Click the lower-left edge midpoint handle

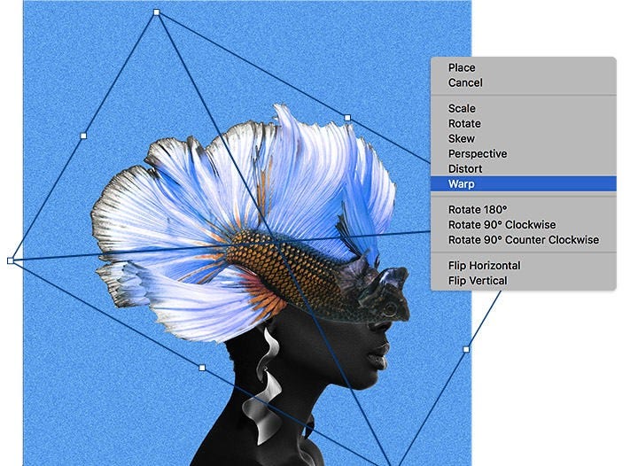[x=202, y=368]
